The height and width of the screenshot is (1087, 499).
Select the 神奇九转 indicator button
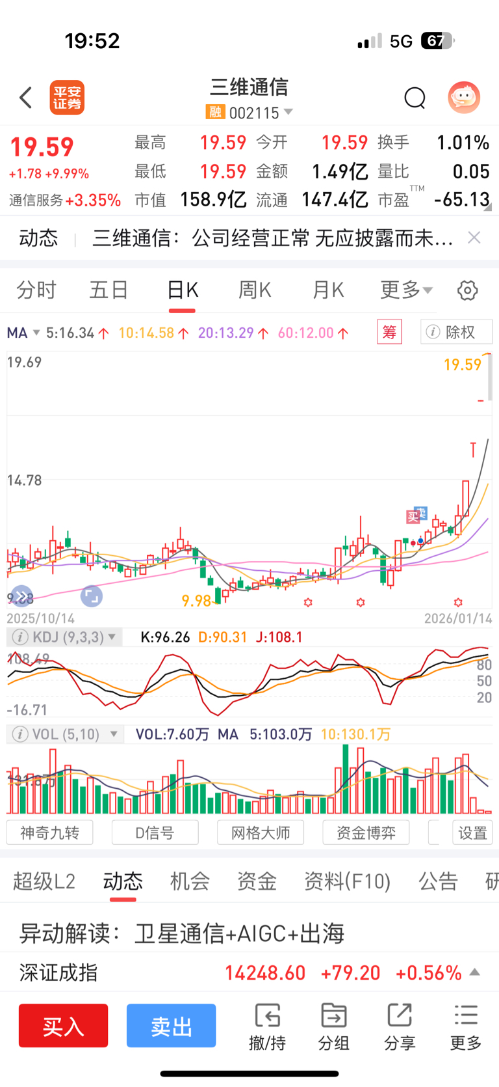coord(49,832)
